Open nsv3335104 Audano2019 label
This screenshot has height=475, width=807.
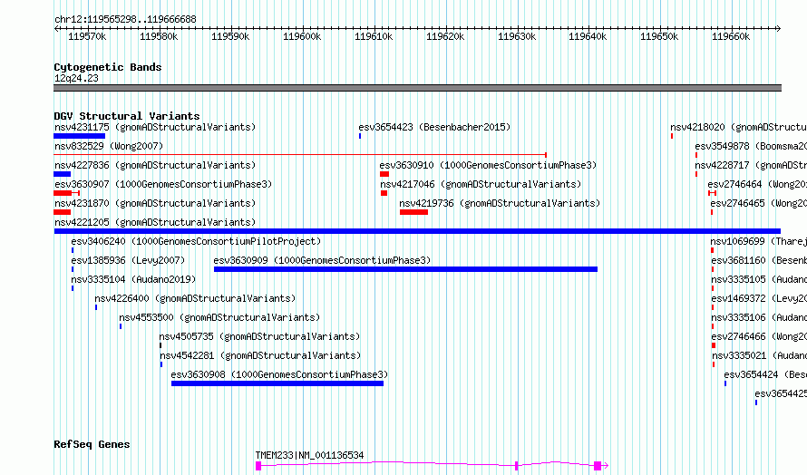pos(133,279)
